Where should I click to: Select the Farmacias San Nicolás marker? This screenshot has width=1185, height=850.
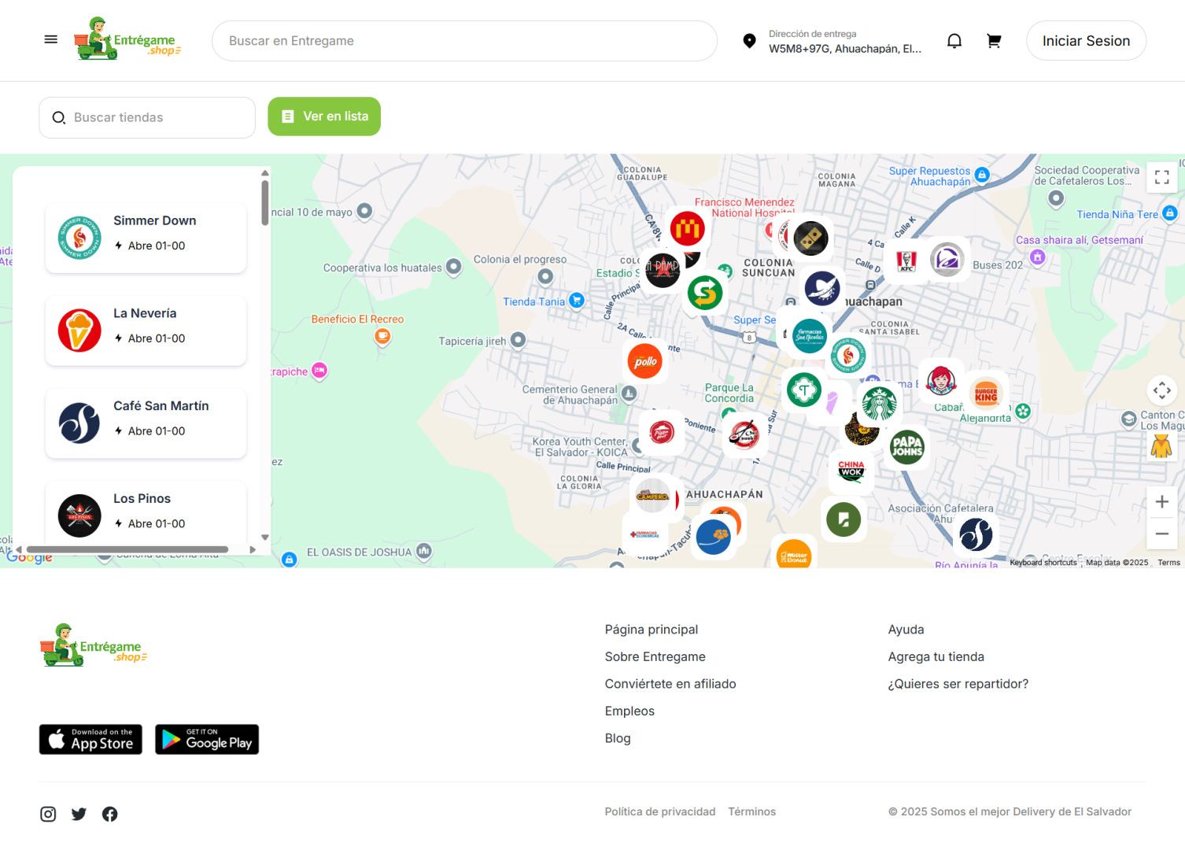[x=810, y=336]
